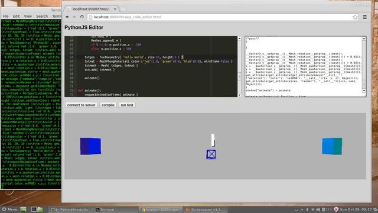Open View menu in Terminal window
The width and height of the screenshot is (378, 213).
point(28,16)
